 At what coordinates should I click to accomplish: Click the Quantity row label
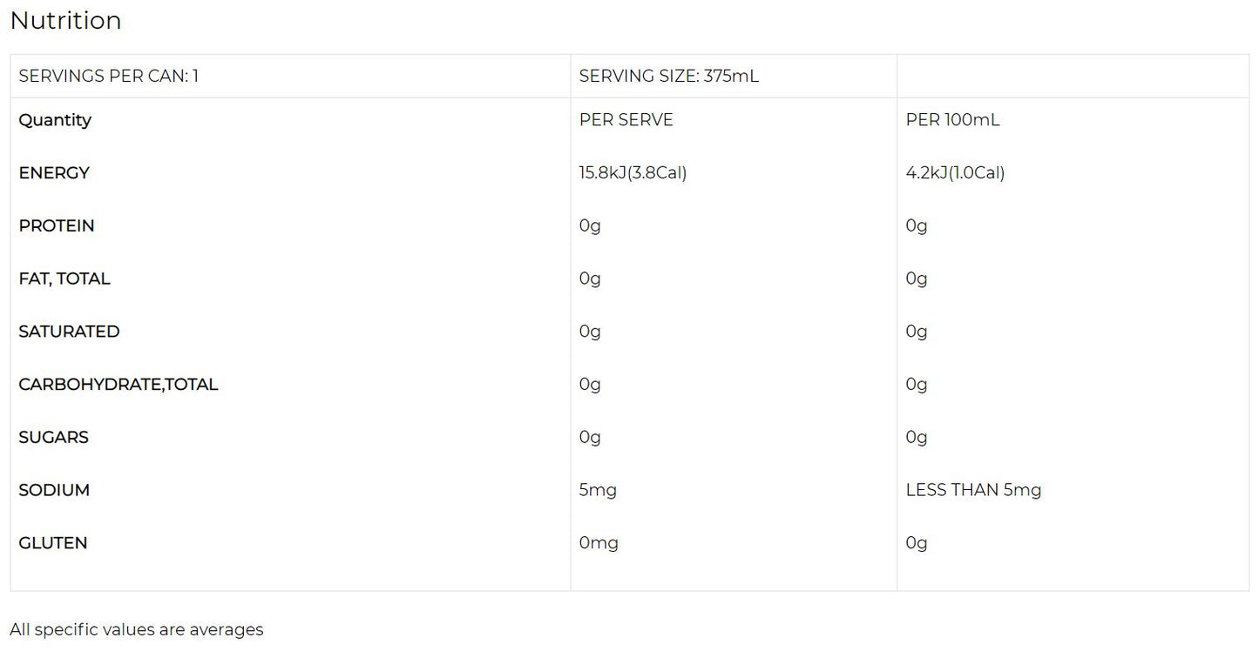pyautogui.click(x=55, y=120)
